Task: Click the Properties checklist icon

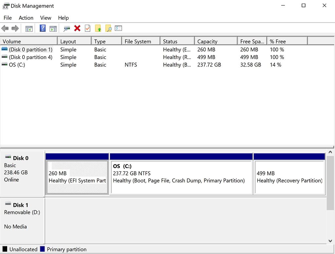Action: (119, 28)
